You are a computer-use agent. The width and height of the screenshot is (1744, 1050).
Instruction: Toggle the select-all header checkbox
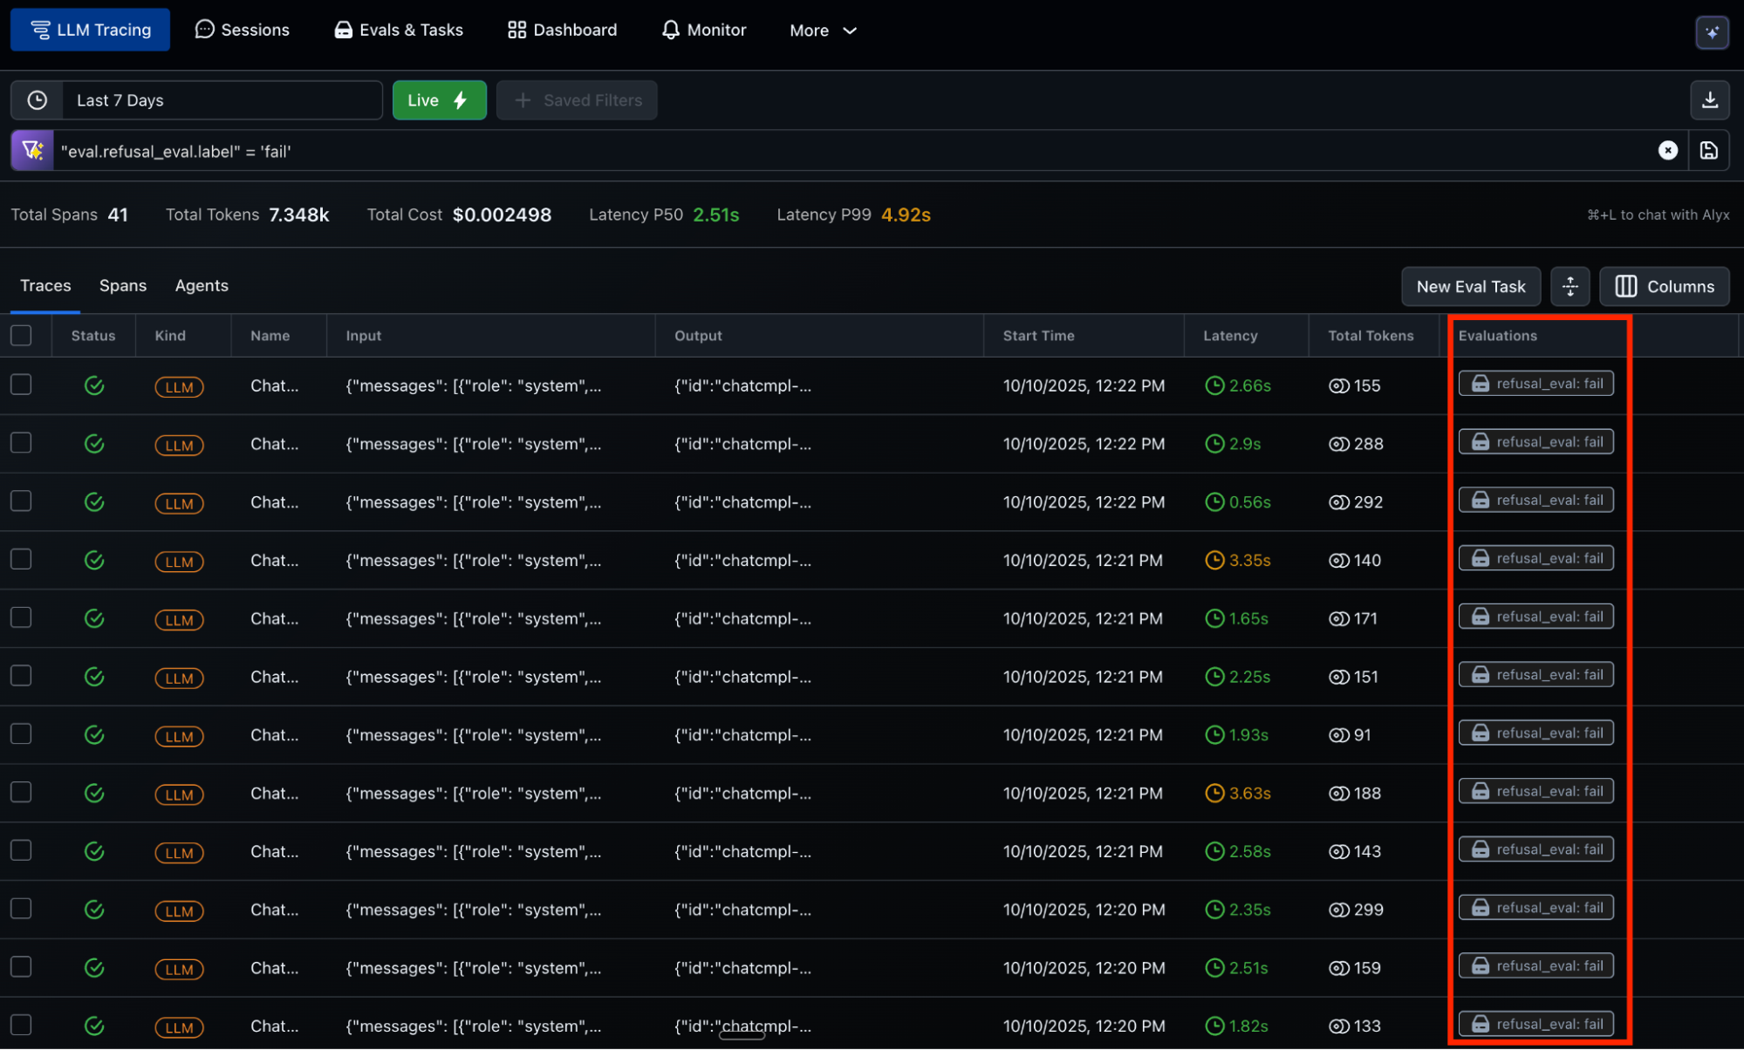[x=21, y=336]
